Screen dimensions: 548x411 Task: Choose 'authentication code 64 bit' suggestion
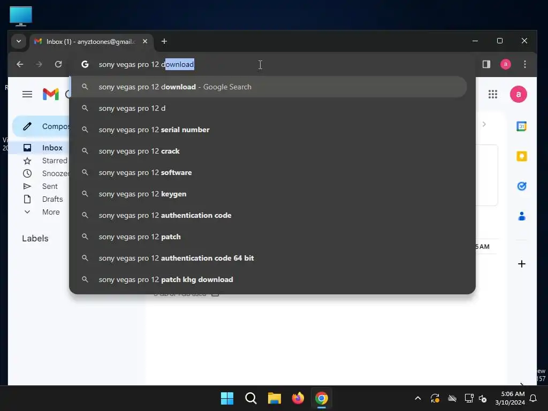click(x=269, y=258)
